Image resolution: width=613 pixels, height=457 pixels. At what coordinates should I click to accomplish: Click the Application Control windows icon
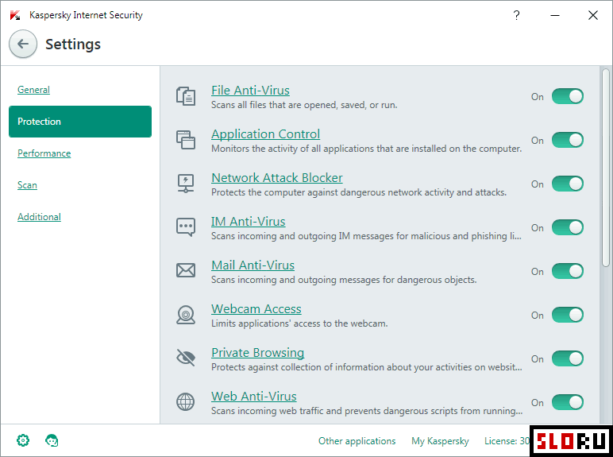pyautogui.click(x=186, y=140)
